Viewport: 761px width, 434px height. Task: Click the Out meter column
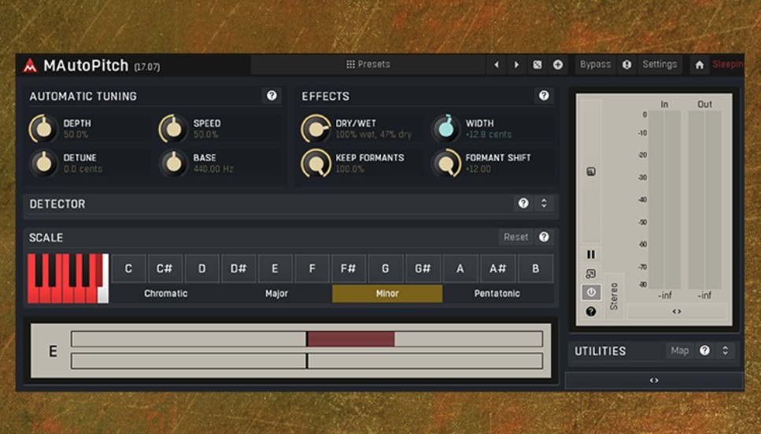pyautogui.click(x=704, y=199)
